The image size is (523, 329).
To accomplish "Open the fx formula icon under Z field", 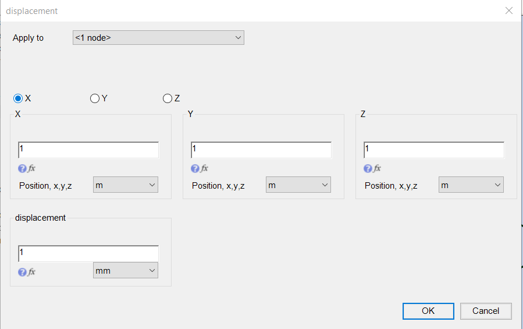I will [x=377, y=168].
